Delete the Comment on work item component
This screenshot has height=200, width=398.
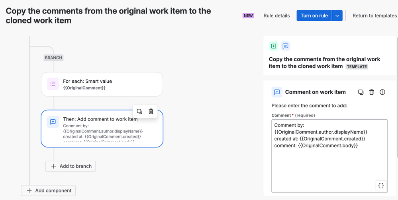tap(371, 92)
